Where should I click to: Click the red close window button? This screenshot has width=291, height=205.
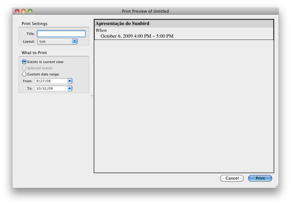tap(17, 11)
